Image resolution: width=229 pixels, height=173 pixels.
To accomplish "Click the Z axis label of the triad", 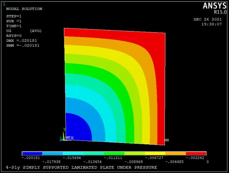I will click(x=61, y=138).
